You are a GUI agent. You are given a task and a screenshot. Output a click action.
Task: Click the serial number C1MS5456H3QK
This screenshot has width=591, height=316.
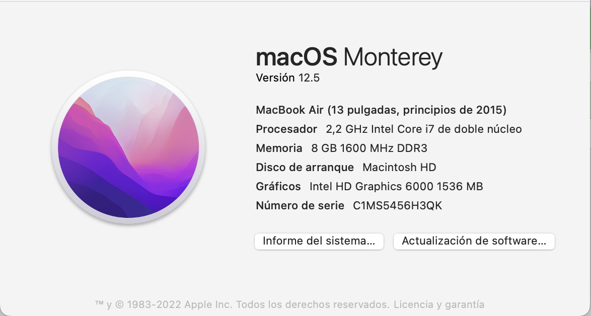(397, 206)
